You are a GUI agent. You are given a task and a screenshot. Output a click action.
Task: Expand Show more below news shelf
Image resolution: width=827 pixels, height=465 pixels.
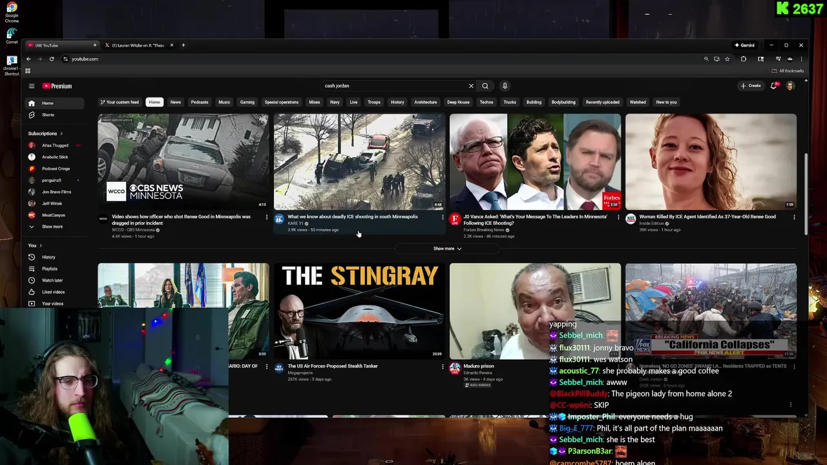(447, 249)
